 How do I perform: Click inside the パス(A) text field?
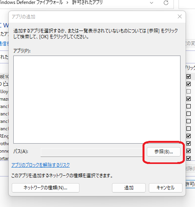[92, 152]
